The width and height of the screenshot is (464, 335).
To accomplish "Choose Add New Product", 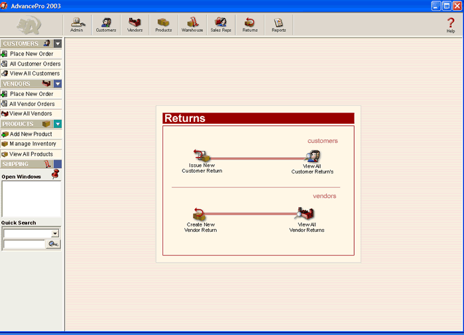I will (31, 134).
